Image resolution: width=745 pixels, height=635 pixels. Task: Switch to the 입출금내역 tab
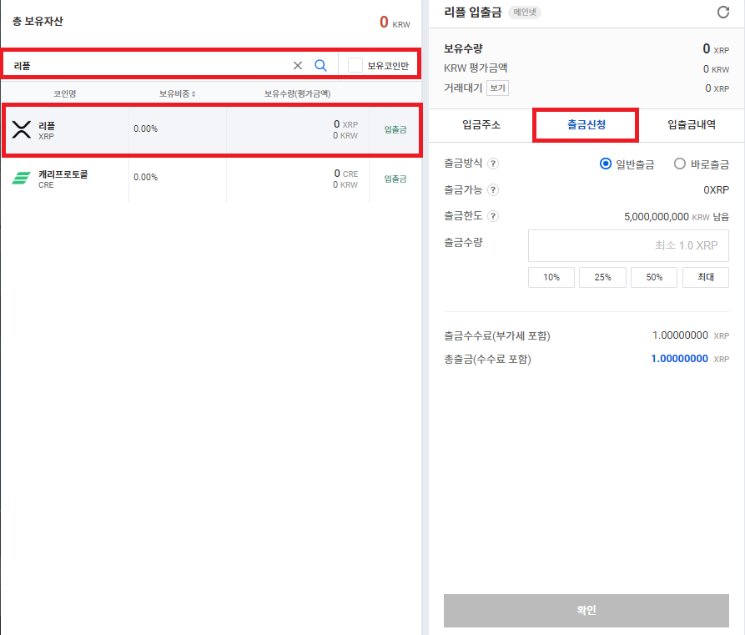click(x=692, y=125)
